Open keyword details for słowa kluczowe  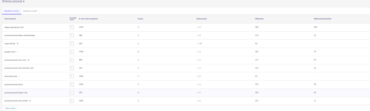72,76
